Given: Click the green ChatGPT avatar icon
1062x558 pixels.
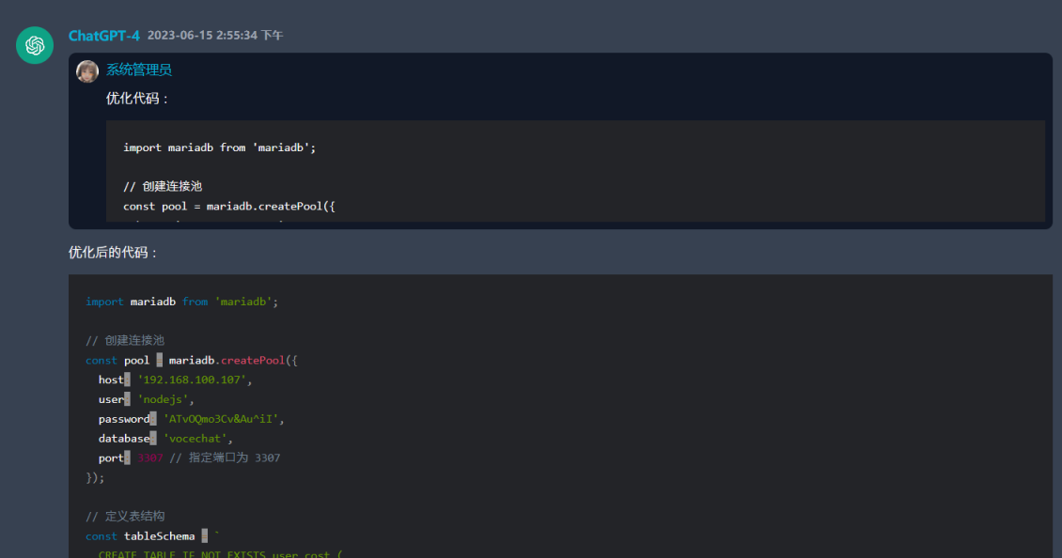Looking at the screenshot, I should coord(35,45).
